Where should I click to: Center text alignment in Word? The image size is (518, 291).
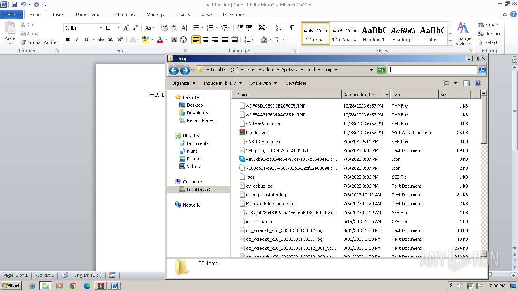[x=206, y=40]
